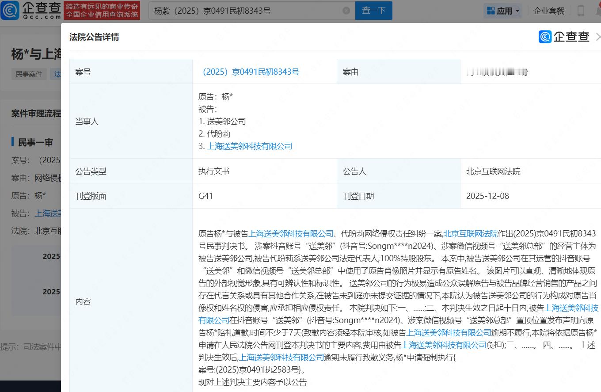Select the 执行文书 value
The height and width of the screenshot is (392, 601).
tap(214, 171)
